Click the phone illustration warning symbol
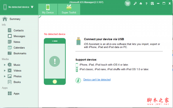The height and width of the screenshot is (108, 173). [54, 61]
